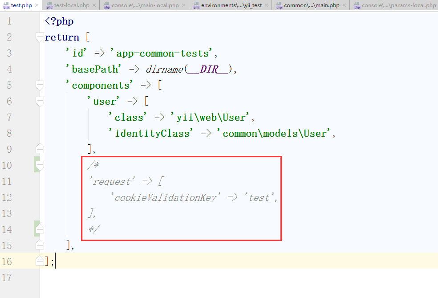
Task: Click line number 12 in the gutter
Action: 8,197
